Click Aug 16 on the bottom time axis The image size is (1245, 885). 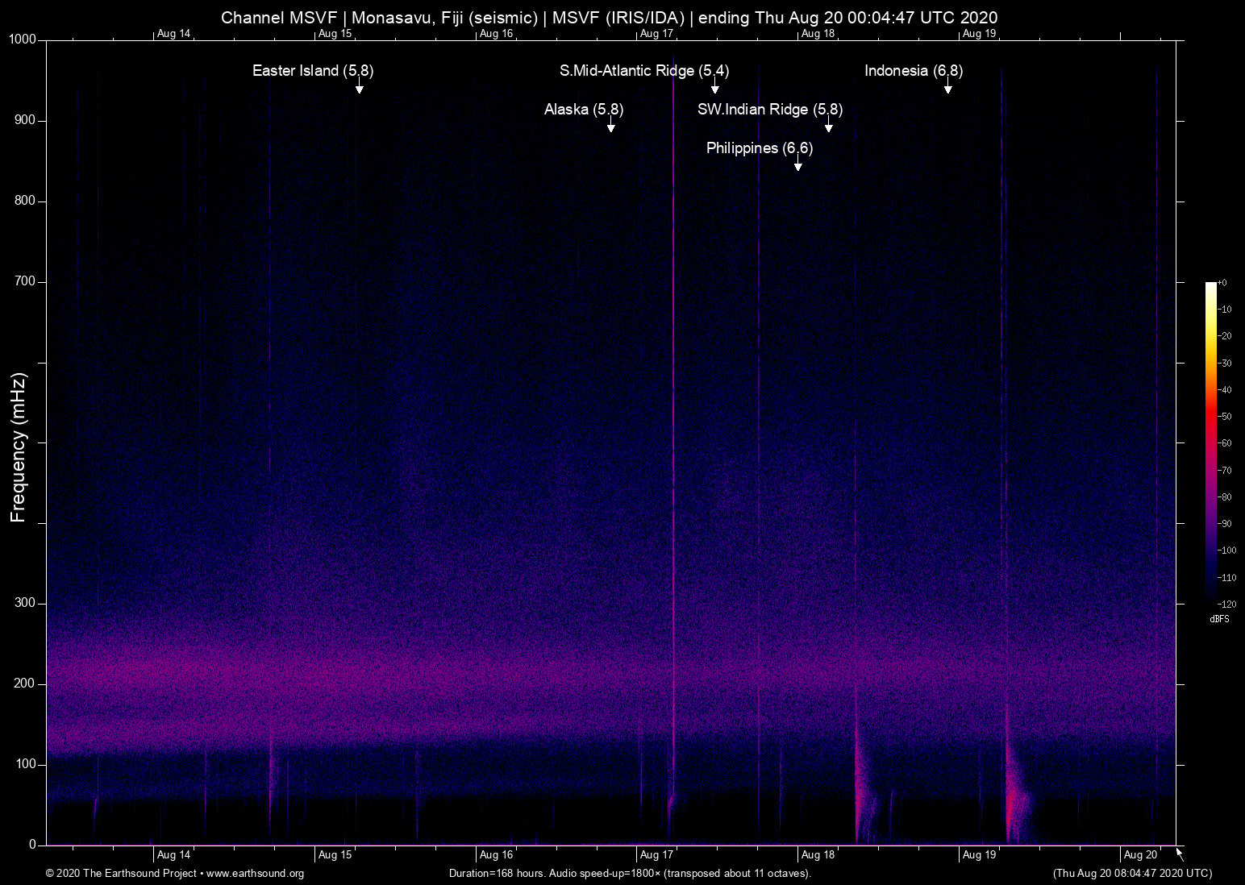pyautogui.click(x=497, y=855)
